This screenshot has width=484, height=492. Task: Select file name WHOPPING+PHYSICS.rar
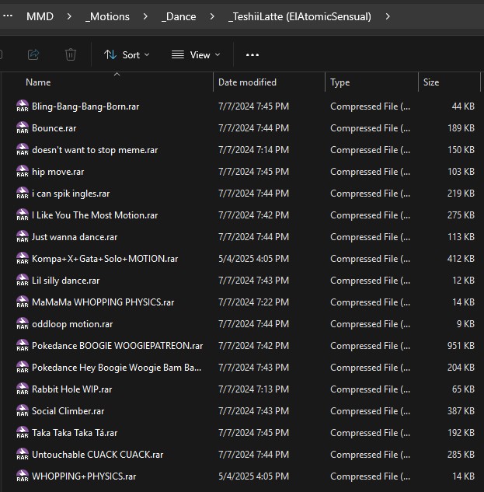tap(84, 476)
